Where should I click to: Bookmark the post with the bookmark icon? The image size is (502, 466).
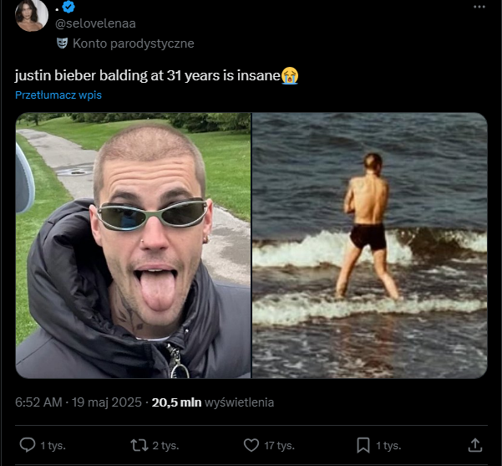(x=363, y=444)
